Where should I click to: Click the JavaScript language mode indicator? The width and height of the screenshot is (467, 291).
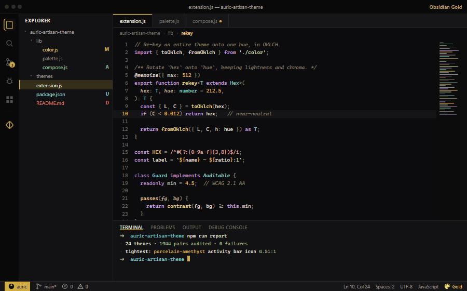[428, 286]
